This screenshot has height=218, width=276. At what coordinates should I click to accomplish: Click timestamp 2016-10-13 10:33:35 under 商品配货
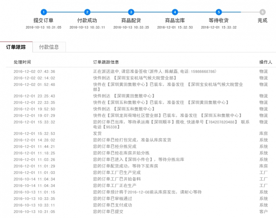click(x=131, y=28)
